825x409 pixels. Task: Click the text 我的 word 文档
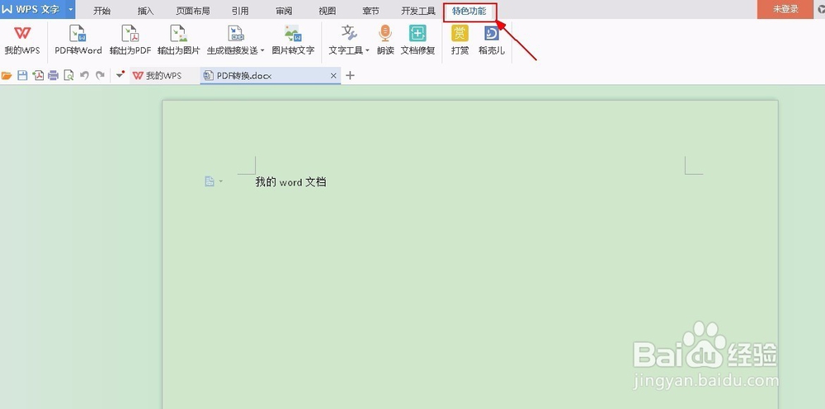[291, 182]
